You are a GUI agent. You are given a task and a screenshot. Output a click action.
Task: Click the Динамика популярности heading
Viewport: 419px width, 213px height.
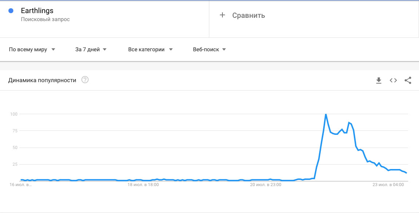click(x=42, y=80)
